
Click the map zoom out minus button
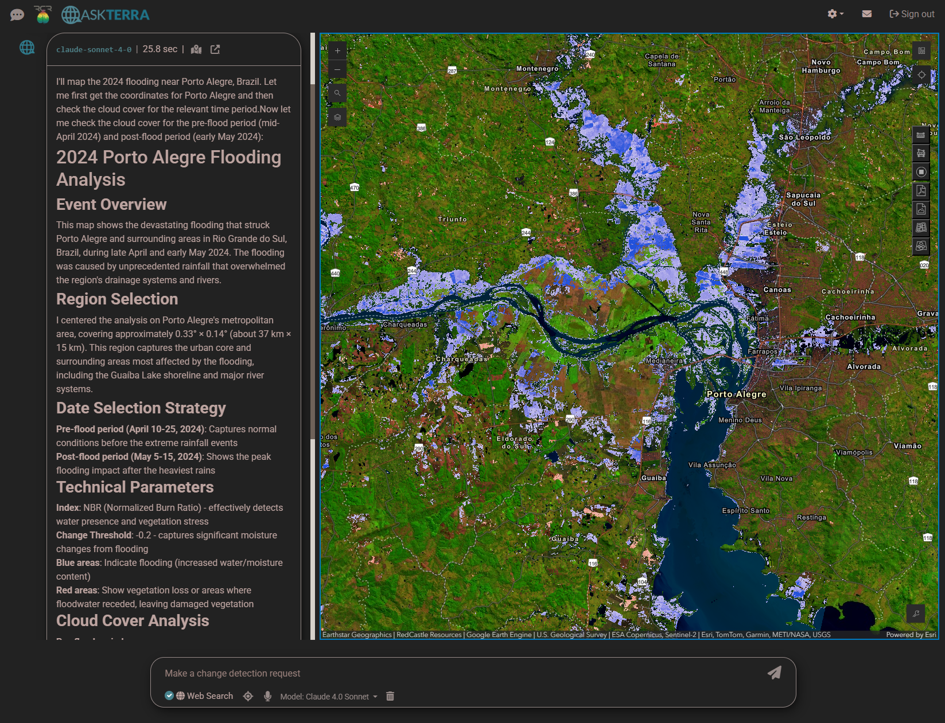click(337, 69)
